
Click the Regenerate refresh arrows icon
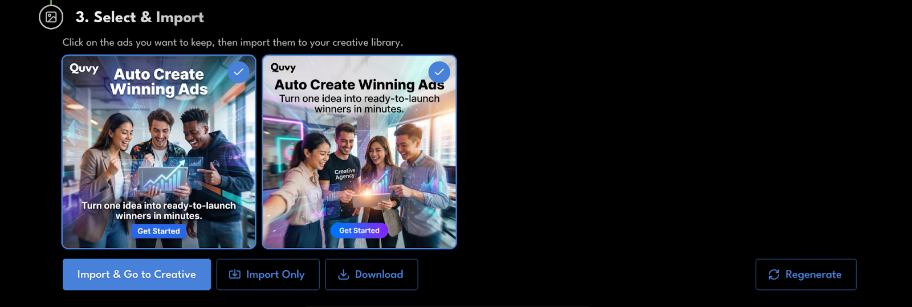[773, 275]
